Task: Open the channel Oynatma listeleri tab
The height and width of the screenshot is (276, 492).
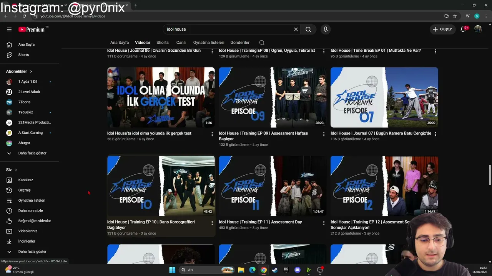Action: (209, 43)
